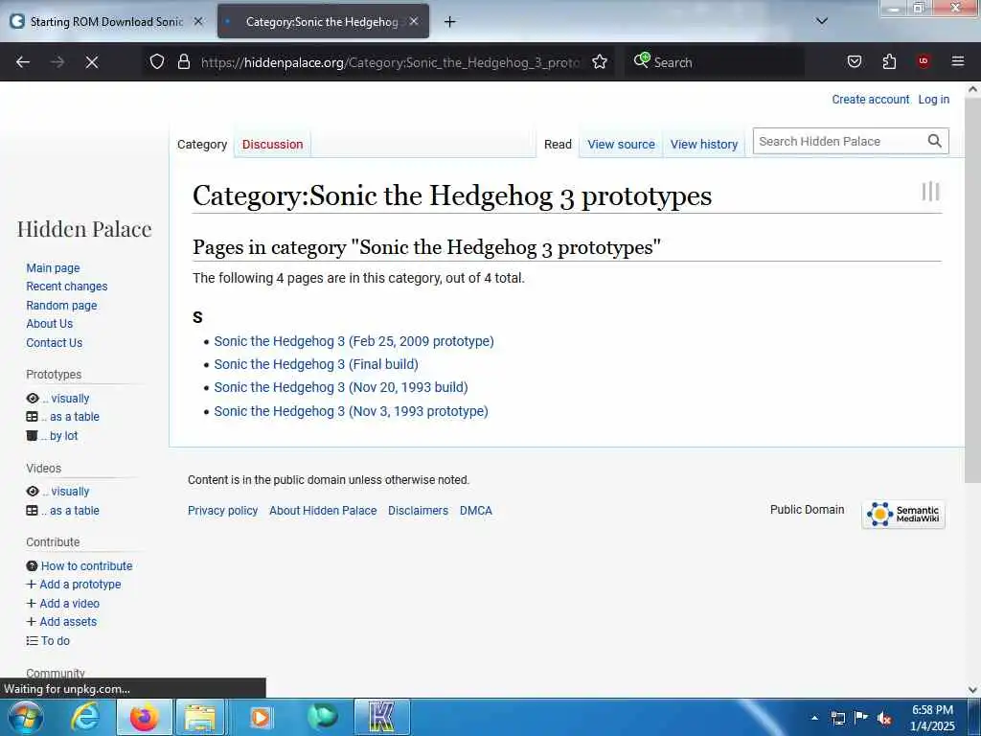This screenshot has height=736, width=981.
Task: Open Contact Us sidebar link
Action: [55, 343]
